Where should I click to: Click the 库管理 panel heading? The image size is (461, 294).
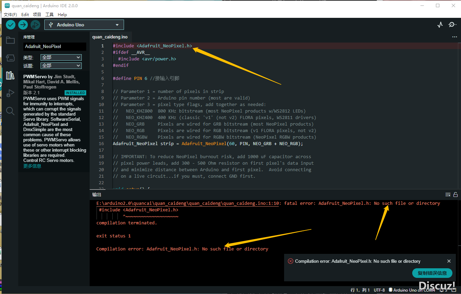coord(29,37)
